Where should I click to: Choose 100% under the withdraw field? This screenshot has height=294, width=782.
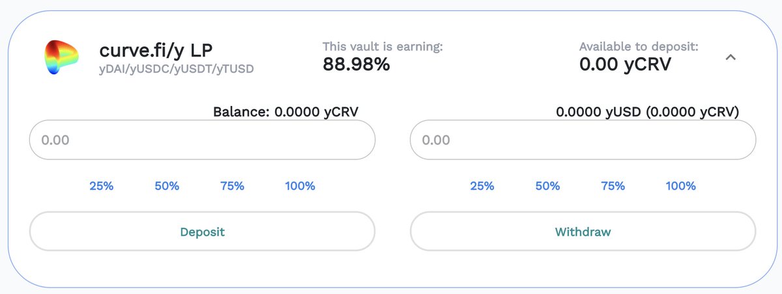tap(680, 186)
